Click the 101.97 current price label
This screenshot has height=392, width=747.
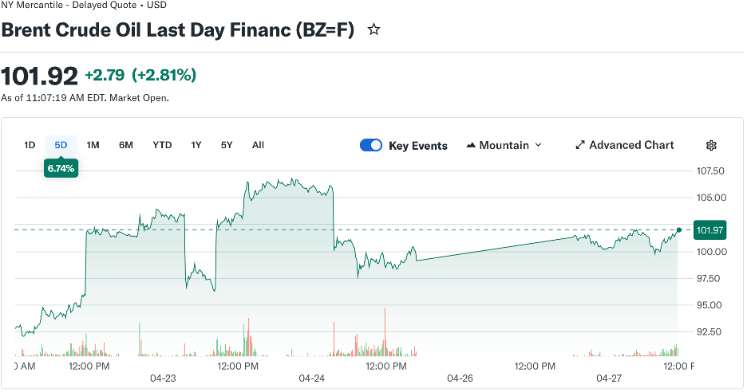coord(709,230)
